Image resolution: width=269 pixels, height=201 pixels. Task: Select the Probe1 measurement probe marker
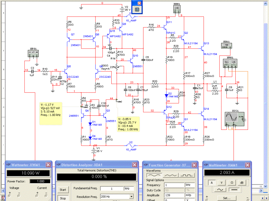82,107
